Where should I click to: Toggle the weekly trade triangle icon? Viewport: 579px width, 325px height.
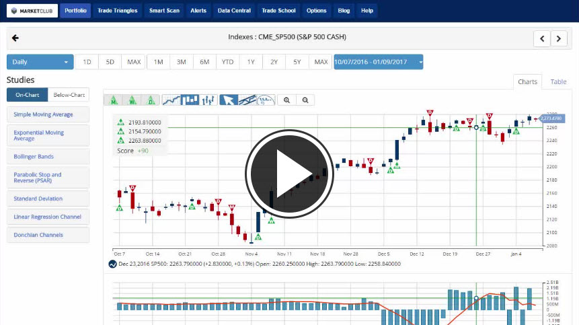click(x=133, y=100)
